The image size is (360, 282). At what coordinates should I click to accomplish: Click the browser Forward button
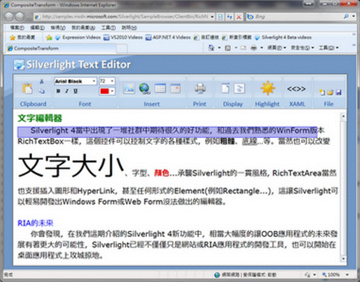(20, 16)
